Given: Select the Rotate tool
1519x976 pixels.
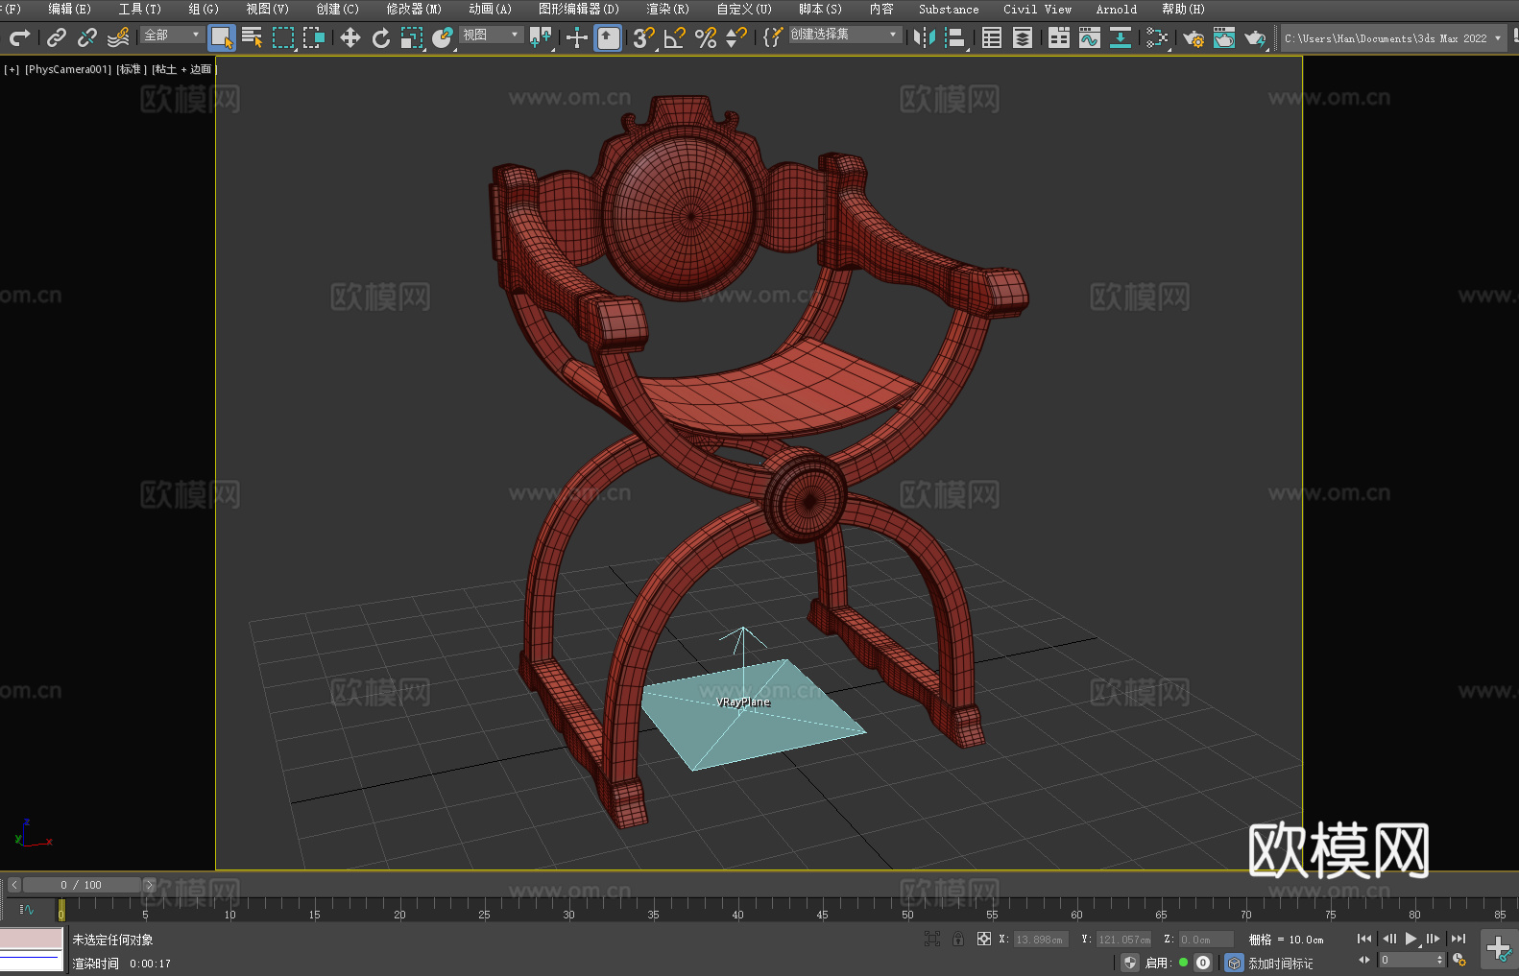Looking at the screenshot, I should click(x=381, y=37).
